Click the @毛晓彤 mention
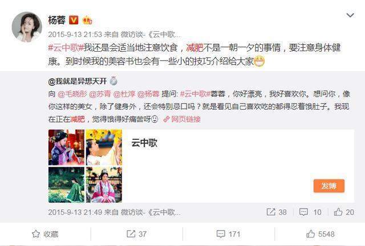The width and height of the screenshot is (365, 246). point(72,94)
